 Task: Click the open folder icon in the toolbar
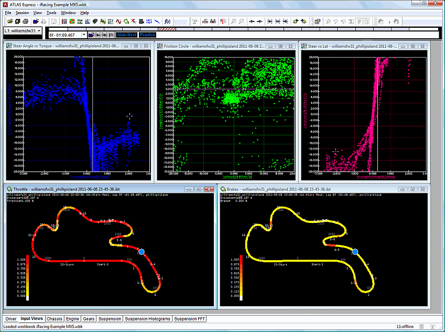point(10,22)
